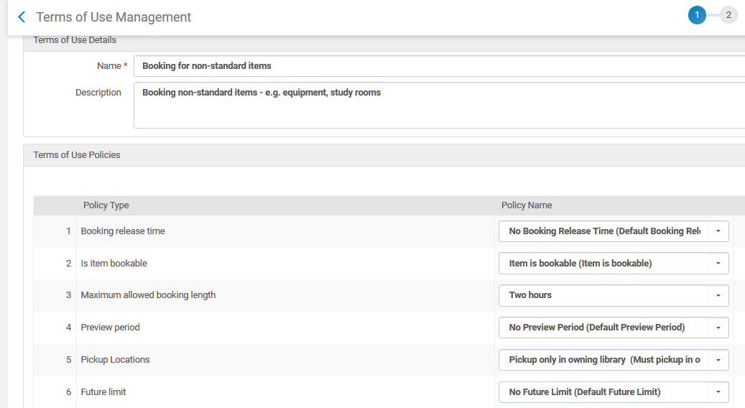Image resolution: width=745 pixels, height=408 pixels.
Task: Select step 1 in the wizard progress indicator
Action: coord(696,15)
